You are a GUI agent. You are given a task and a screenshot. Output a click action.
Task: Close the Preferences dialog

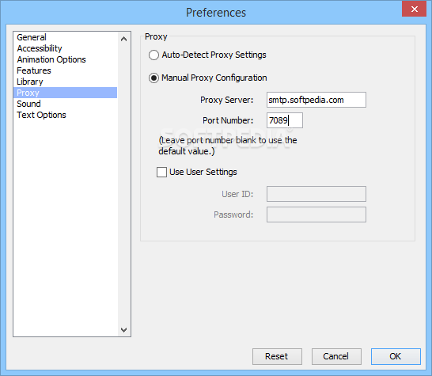click(x=414, y=9)
